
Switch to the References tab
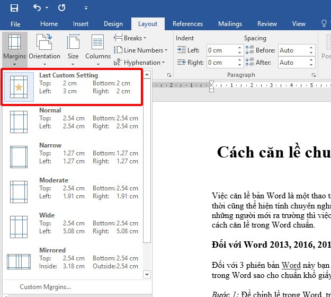click(187, 24)
